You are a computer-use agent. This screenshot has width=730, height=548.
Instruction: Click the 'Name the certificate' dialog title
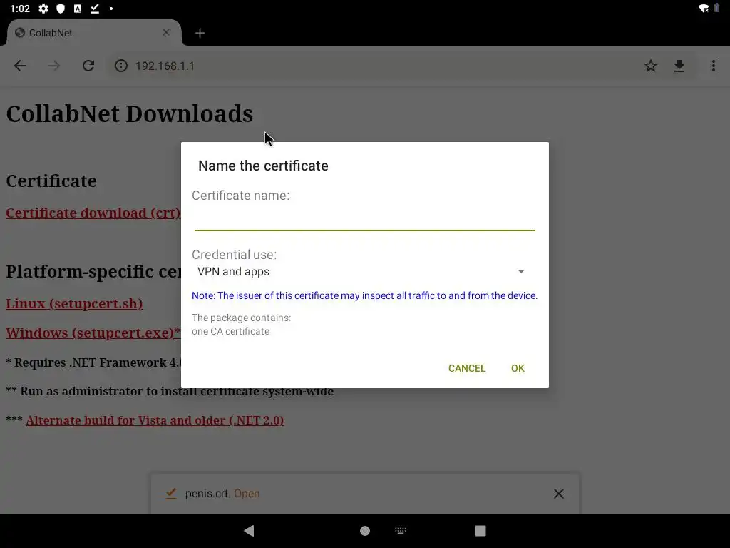point(263,166)
